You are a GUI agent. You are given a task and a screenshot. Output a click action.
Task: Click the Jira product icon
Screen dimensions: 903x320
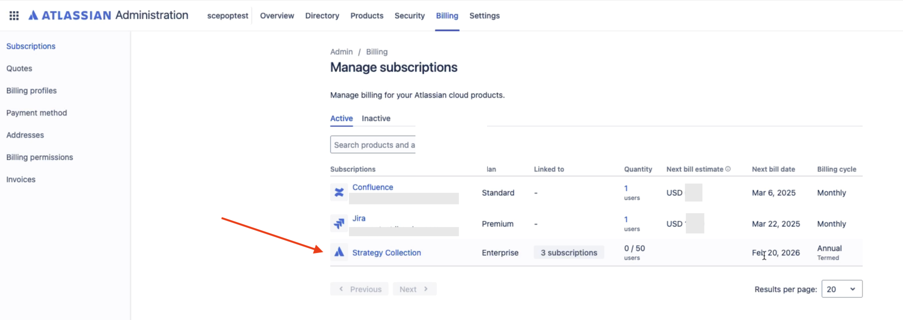339,223
